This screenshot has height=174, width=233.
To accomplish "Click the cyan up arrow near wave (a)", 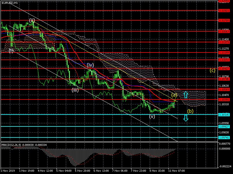I will [x=186, y=95].
